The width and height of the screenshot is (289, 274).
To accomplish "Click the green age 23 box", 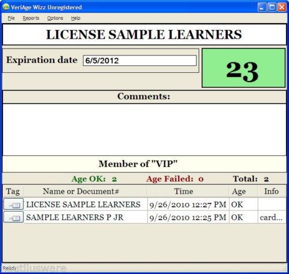I will [243, 68].
